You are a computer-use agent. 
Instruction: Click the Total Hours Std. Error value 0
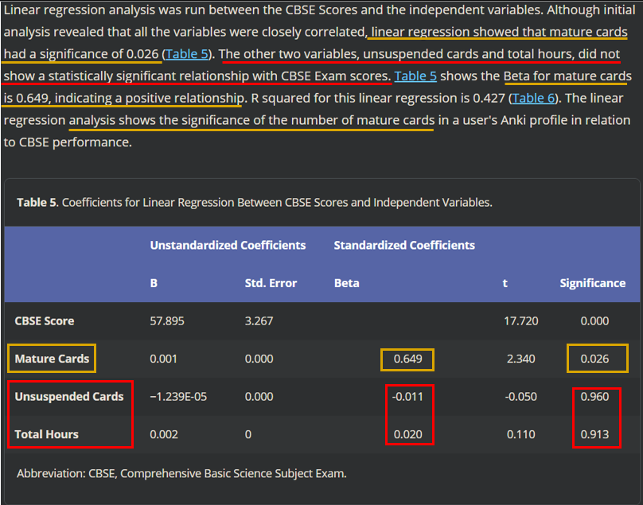pos(248,434)
